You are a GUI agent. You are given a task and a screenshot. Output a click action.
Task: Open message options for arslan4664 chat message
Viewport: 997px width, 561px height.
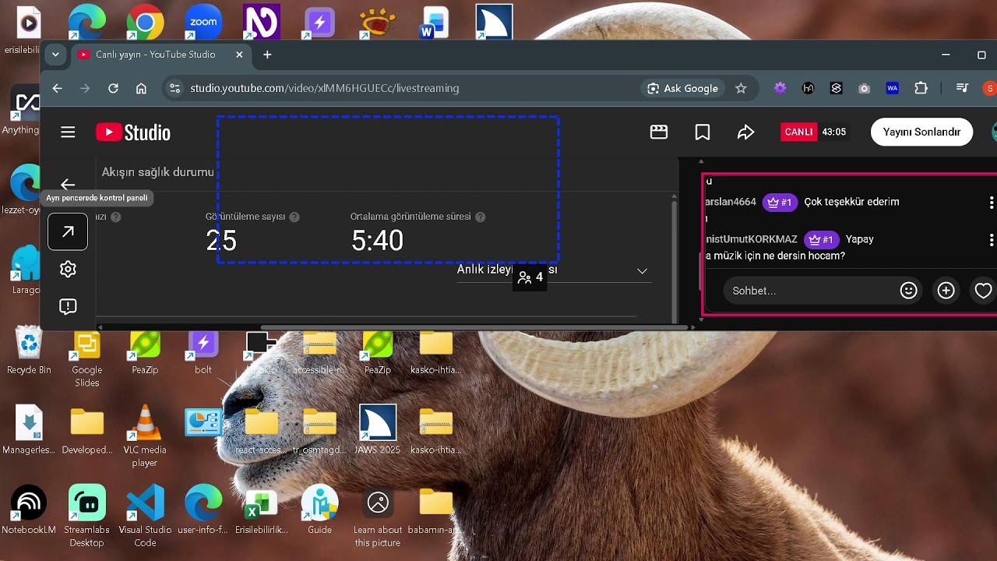click(x=991, y=203)
